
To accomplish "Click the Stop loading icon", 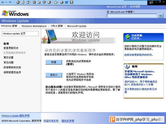I will click(x=18, y=2).
